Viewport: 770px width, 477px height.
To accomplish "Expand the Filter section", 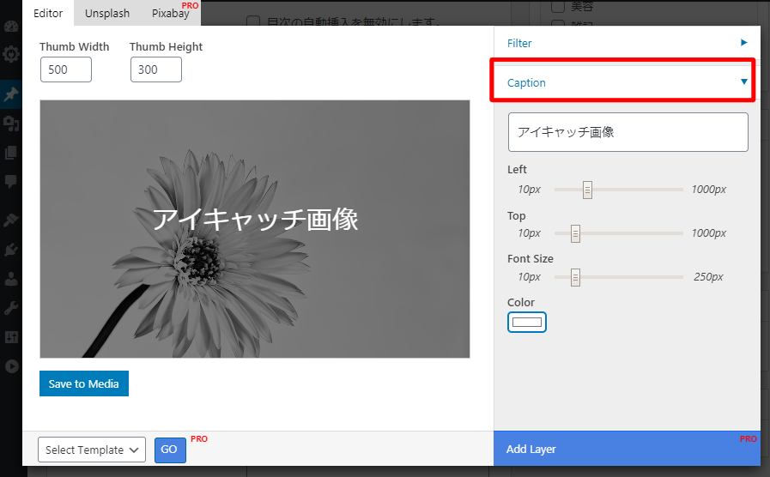I will click(x=628, y=43).
